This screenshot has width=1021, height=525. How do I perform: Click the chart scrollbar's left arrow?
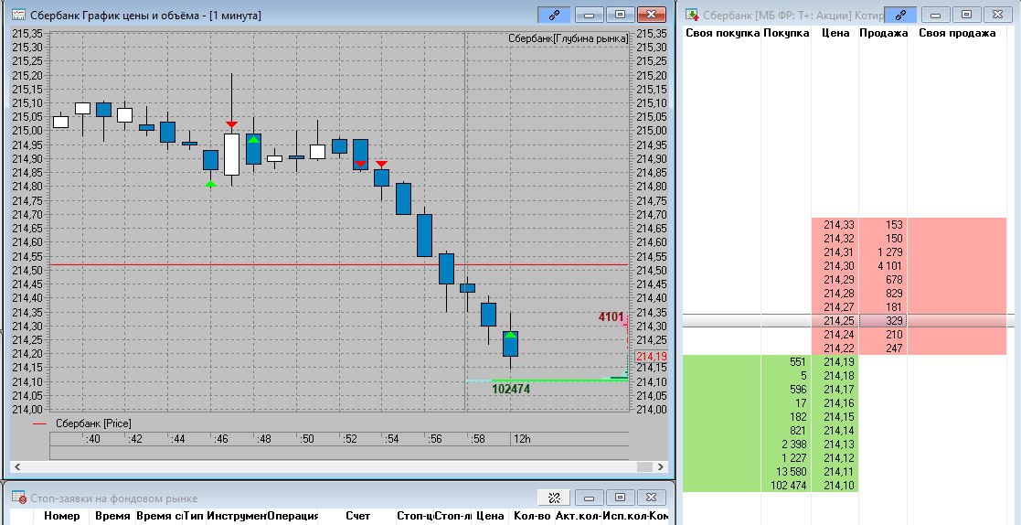[17, 467]
